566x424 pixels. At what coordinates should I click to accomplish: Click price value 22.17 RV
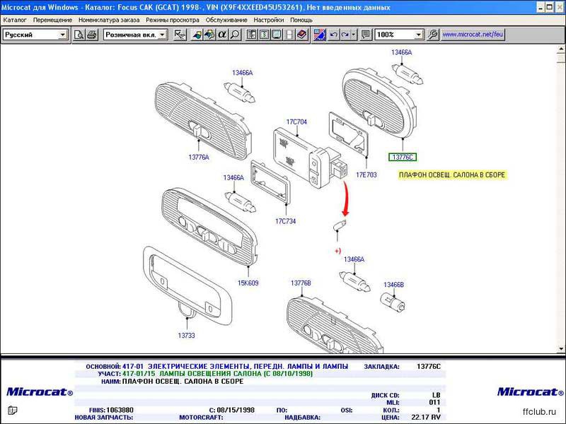(x=426, y=417)
